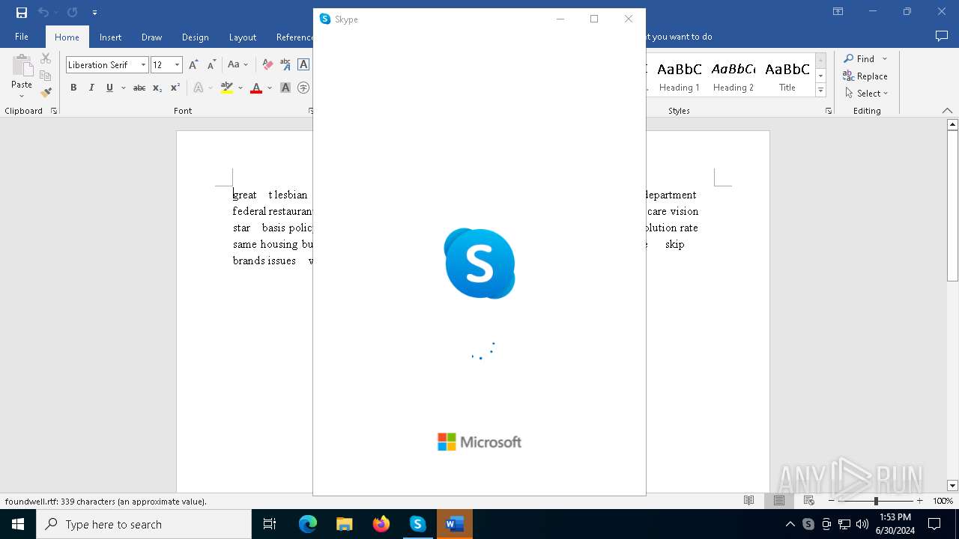Copy selection in Clipboard group
Screen dimensions: 959x539
(46, 76)
